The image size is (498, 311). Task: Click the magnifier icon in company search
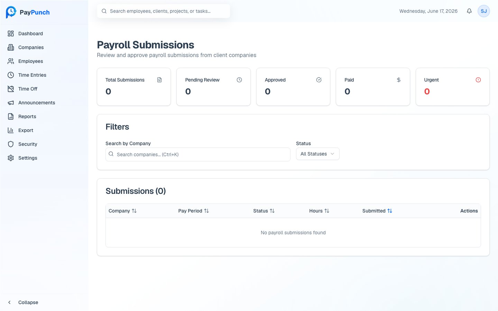111,154
